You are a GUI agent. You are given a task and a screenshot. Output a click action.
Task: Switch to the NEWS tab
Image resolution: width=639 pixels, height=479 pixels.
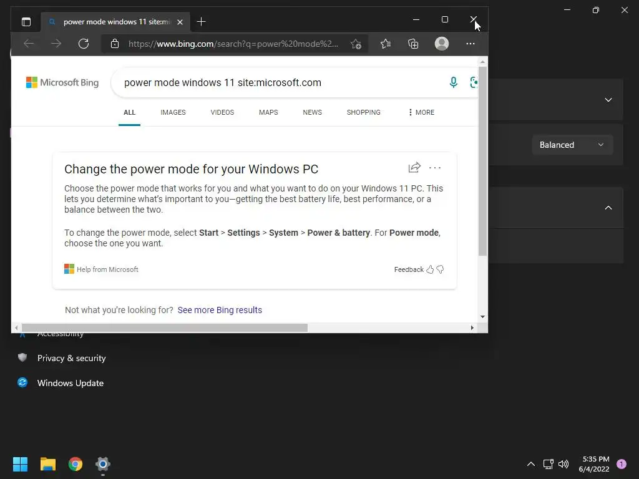pos(312,112)
